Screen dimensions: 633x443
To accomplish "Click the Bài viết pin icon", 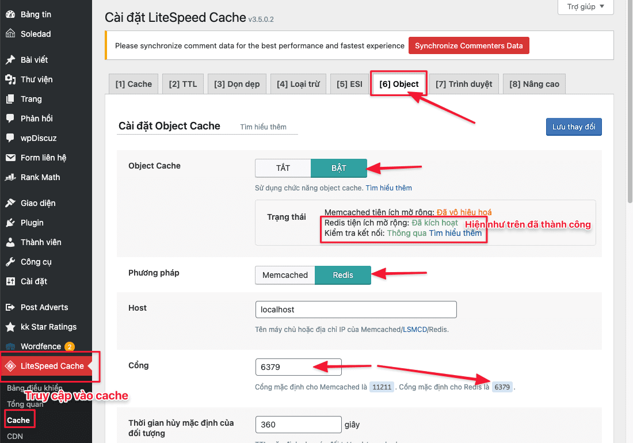I will click(x=10, y=60).
